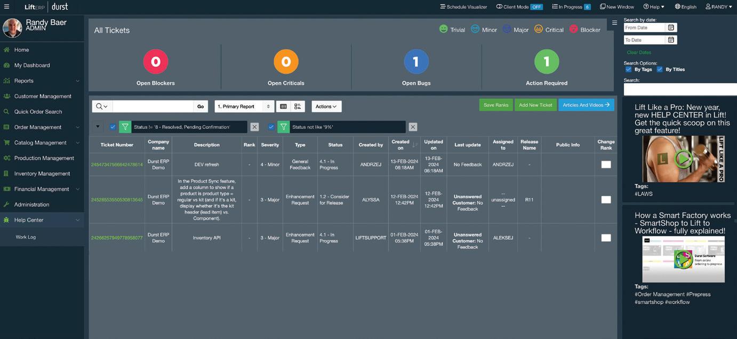Change language from English
The height and width of the screenshot is (339, 737).
(x=686, y=7)
